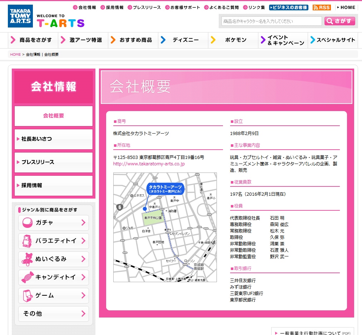Expand the 社長あいさつ sidebar item
The height and width of the screenshot is (335, 362).
[54, 139]
